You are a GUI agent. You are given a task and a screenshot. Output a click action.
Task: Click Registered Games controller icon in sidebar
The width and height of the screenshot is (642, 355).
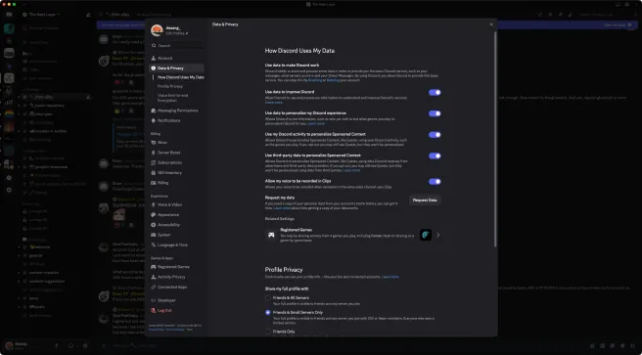pyautogui.click(x=154, y=267)
